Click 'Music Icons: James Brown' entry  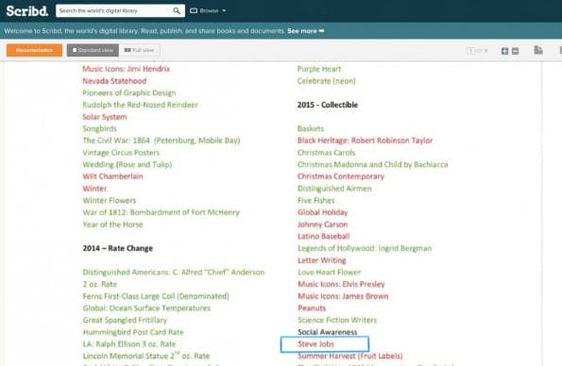[x=343, y=296]
